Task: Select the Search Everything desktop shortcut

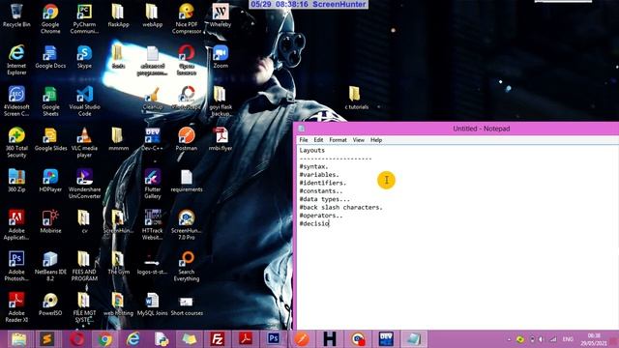Action: [x=187, y=267]
